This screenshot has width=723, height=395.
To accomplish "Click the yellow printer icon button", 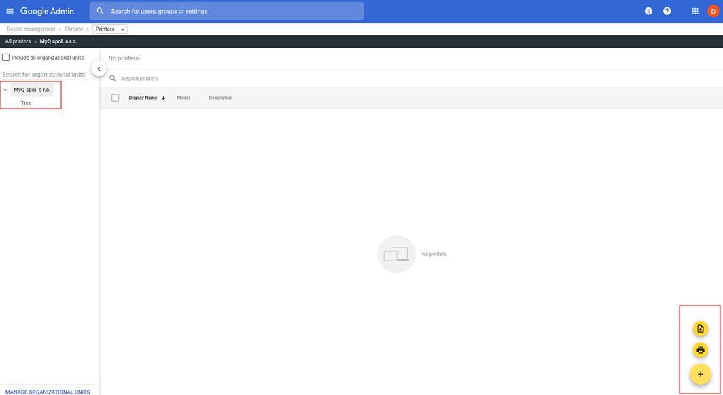I will point(701,350).
